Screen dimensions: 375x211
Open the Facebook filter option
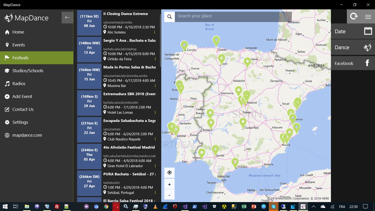[x=353, y=63]
